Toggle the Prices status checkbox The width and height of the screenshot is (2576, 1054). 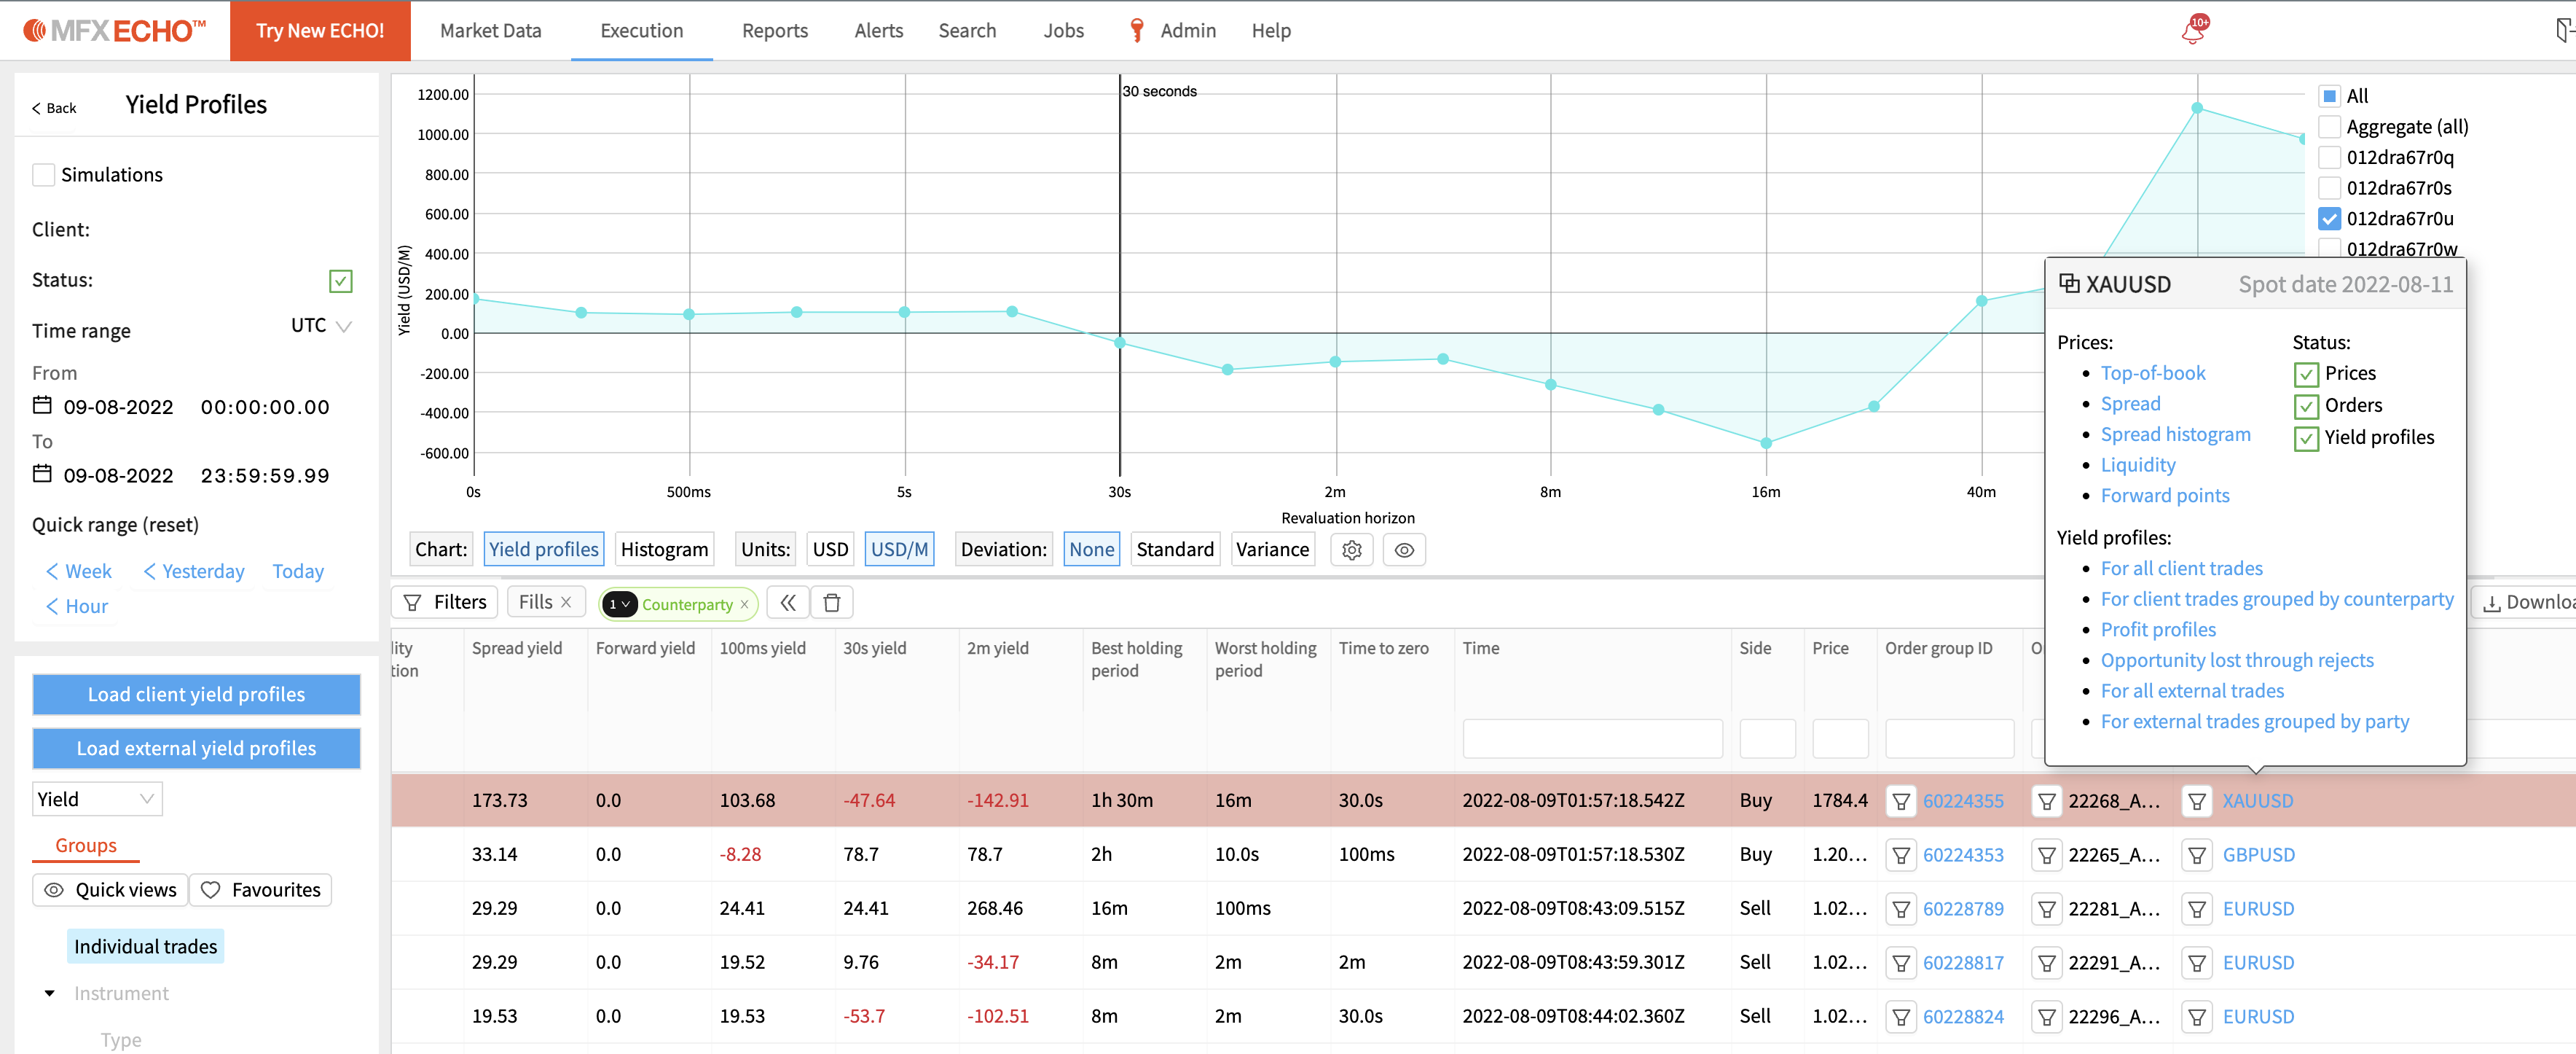point(2306,375)
